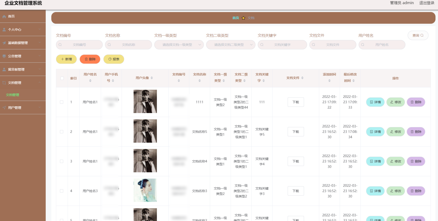Click 修改 for document 1111
Image resolution: width=438 pixels, height=221 pixels.
click(x=396, y=102)
